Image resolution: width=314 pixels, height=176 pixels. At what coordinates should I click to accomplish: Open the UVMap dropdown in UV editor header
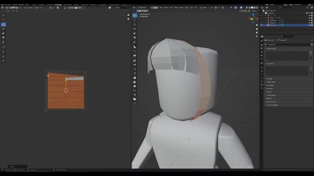point(122,8)
